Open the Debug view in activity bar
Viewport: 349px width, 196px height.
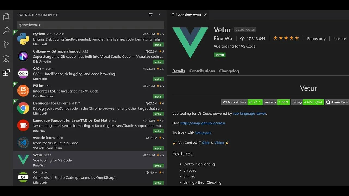6,59
